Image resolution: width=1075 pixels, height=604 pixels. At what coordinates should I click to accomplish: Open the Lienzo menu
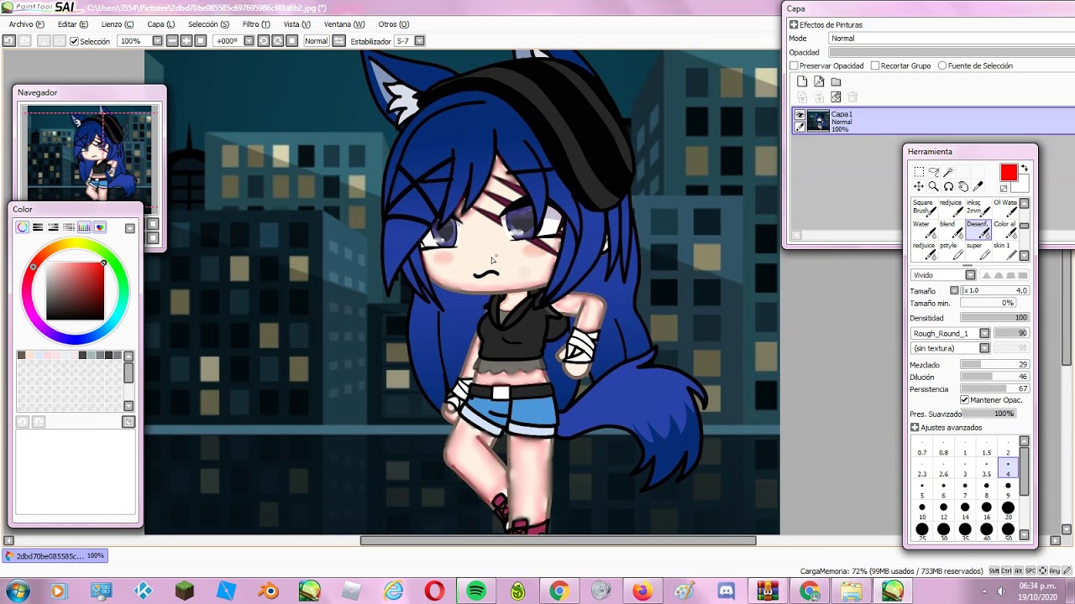[117, 24]
